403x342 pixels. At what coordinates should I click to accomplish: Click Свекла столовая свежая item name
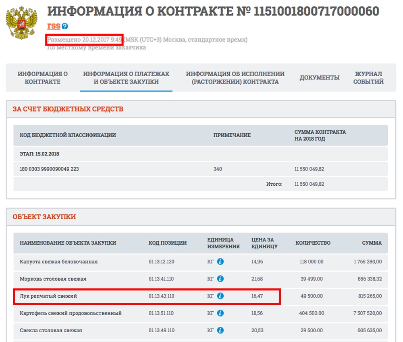51,330
